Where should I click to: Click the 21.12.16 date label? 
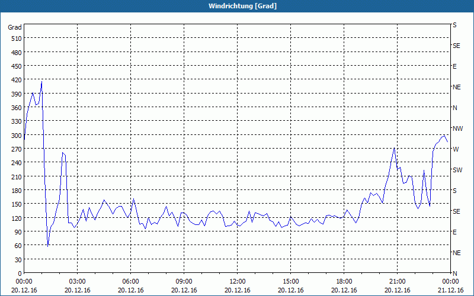pyautogui.click(x=450, y=290)
